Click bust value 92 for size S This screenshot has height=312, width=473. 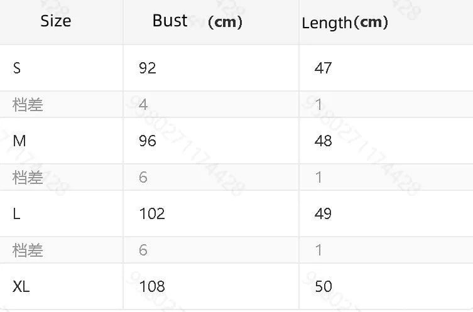[x=148, y=68]
